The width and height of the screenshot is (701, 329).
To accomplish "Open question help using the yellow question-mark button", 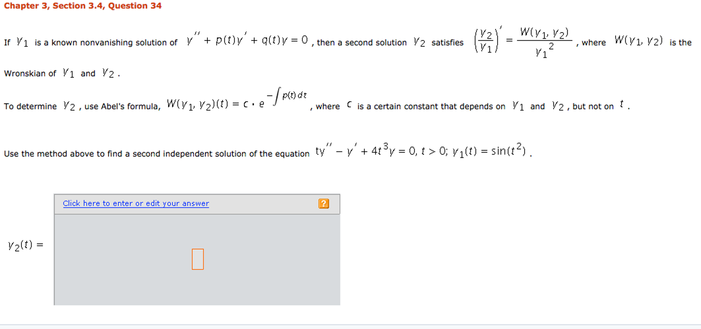I will click(x=323, y=203).
